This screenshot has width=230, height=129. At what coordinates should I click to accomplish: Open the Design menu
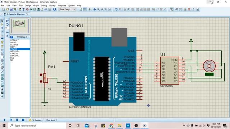[28, 5]
